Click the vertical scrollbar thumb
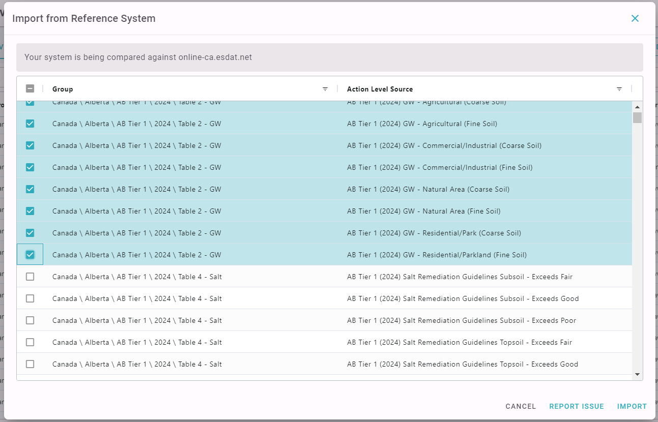The image size is (658, 422). [637, 117]
